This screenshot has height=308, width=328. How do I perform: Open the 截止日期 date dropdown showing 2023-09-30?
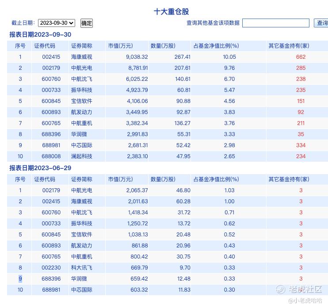pyautogui.click(x=56, y=23)
